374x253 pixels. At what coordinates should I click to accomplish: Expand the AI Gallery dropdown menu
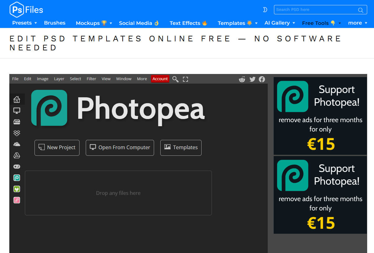coord(280,23)
